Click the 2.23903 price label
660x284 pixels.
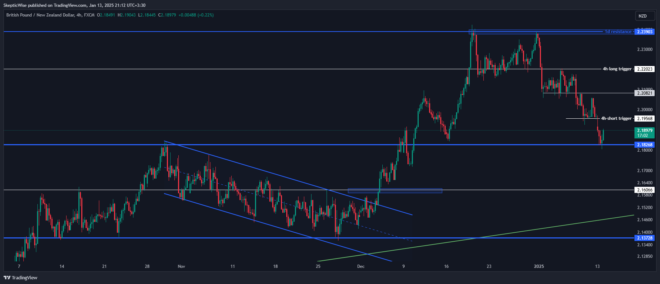tap(645, 32)
